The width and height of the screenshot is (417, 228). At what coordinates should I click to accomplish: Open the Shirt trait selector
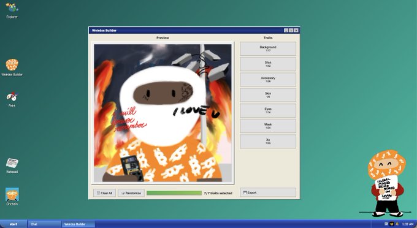(268, 64)
